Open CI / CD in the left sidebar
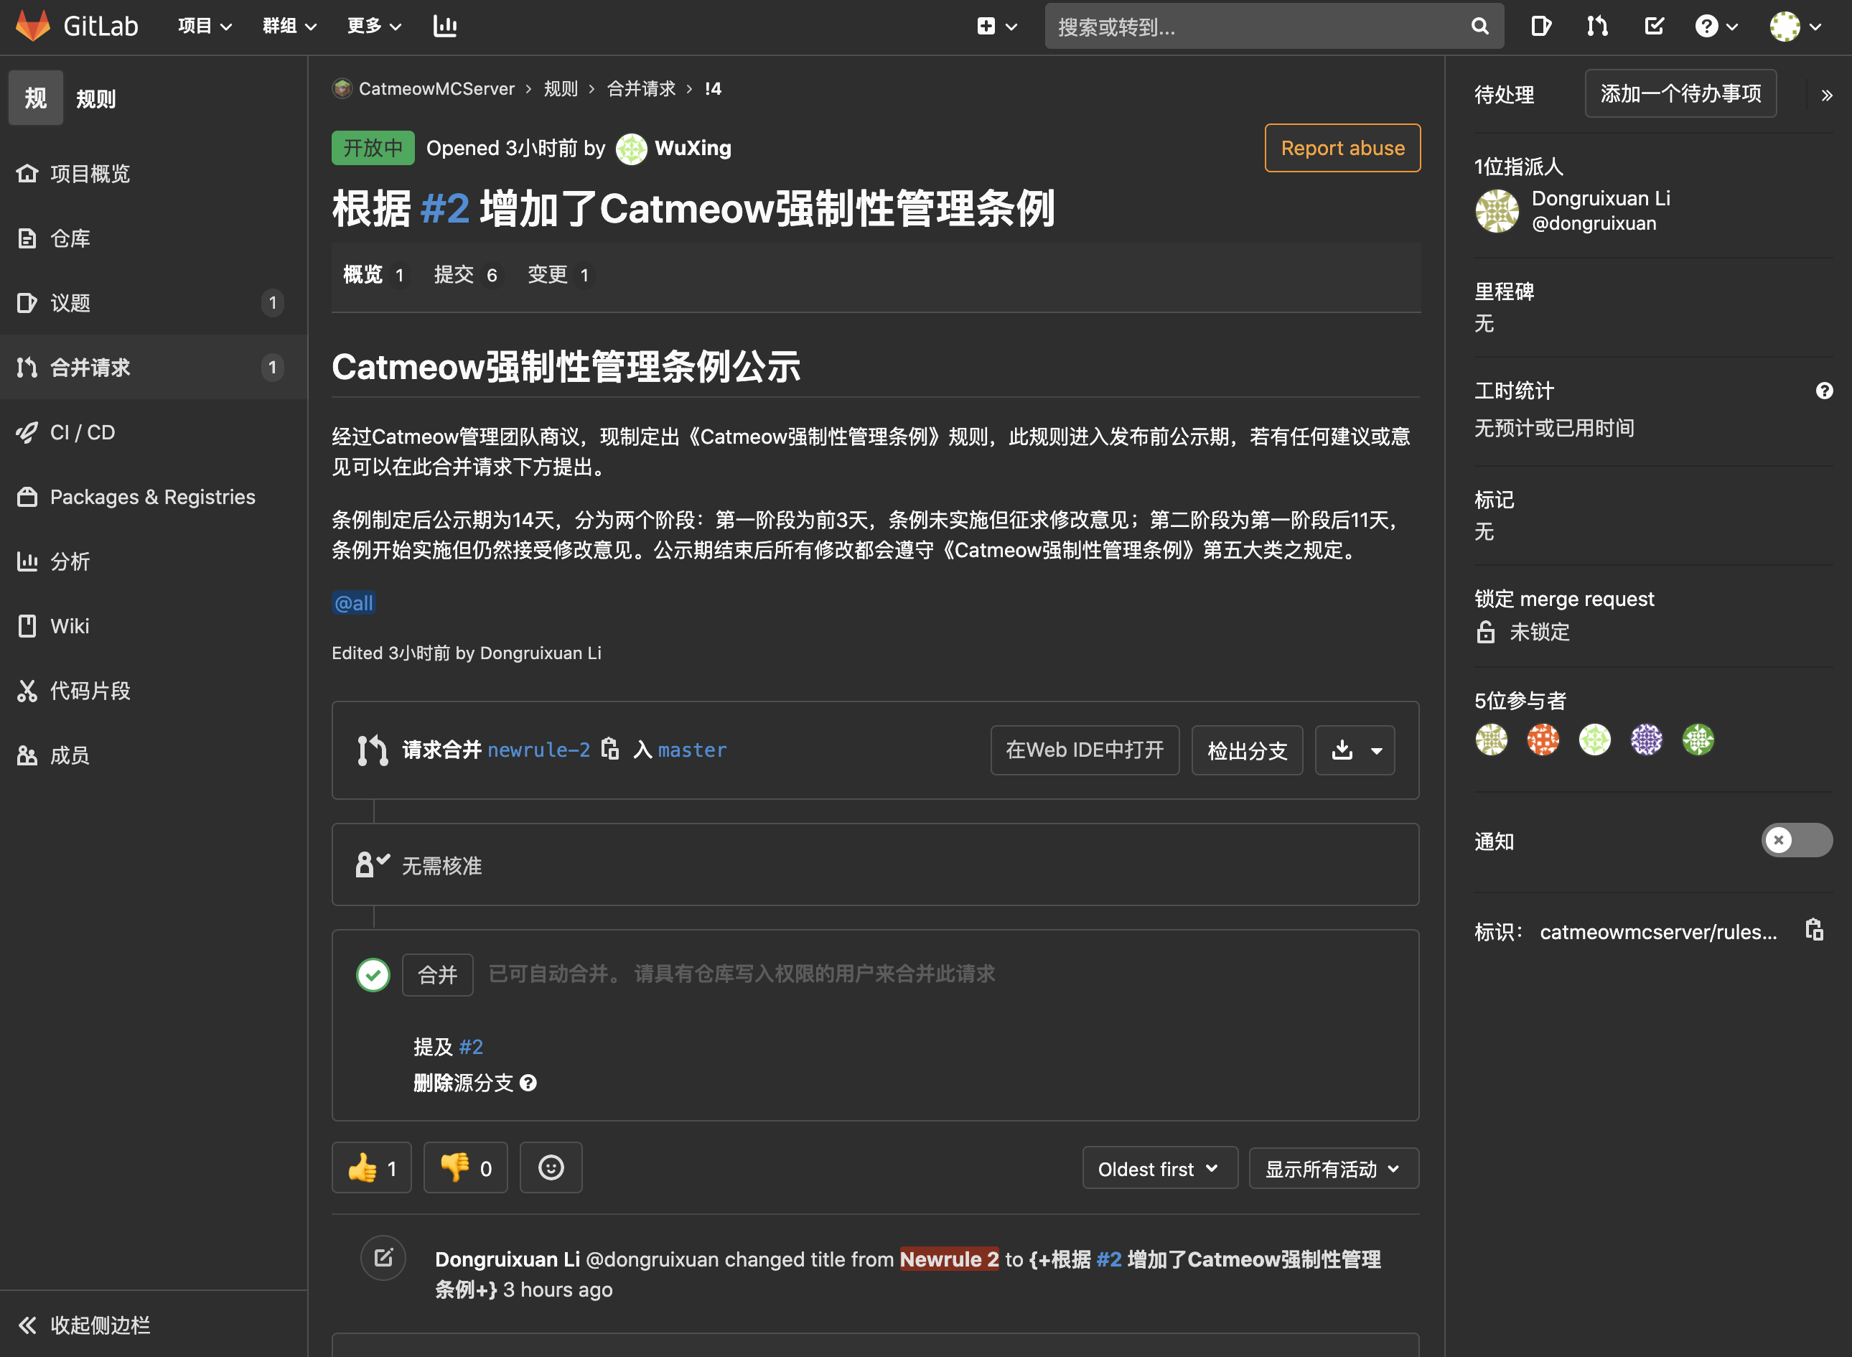 (x=82, y=432)
